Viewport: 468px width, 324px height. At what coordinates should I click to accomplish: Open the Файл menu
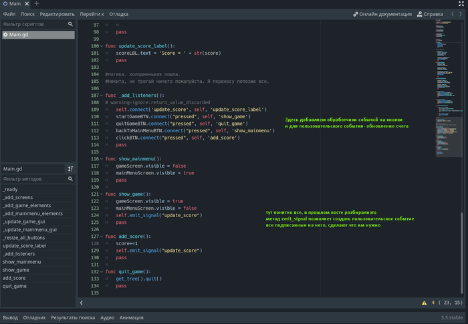click(x=9, y=13)
